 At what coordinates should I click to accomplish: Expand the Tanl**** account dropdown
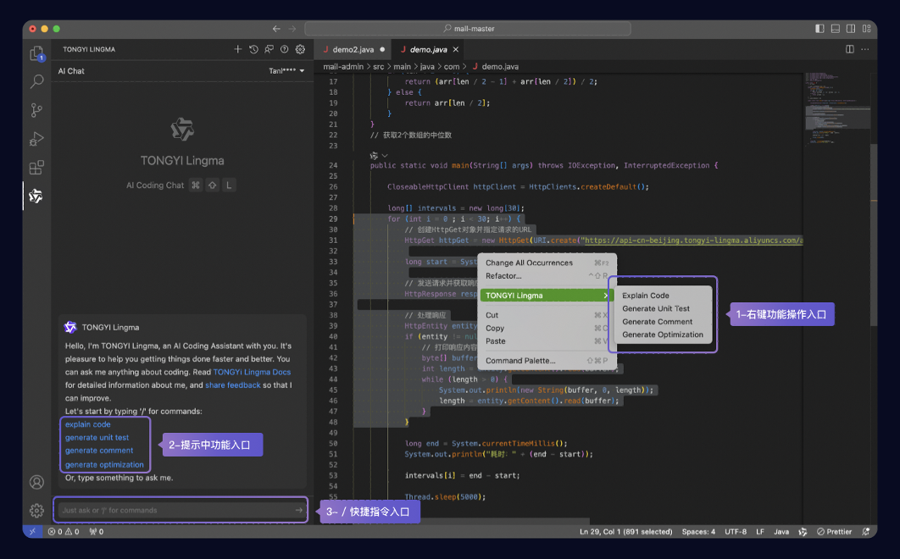click(x=286, y=70)
